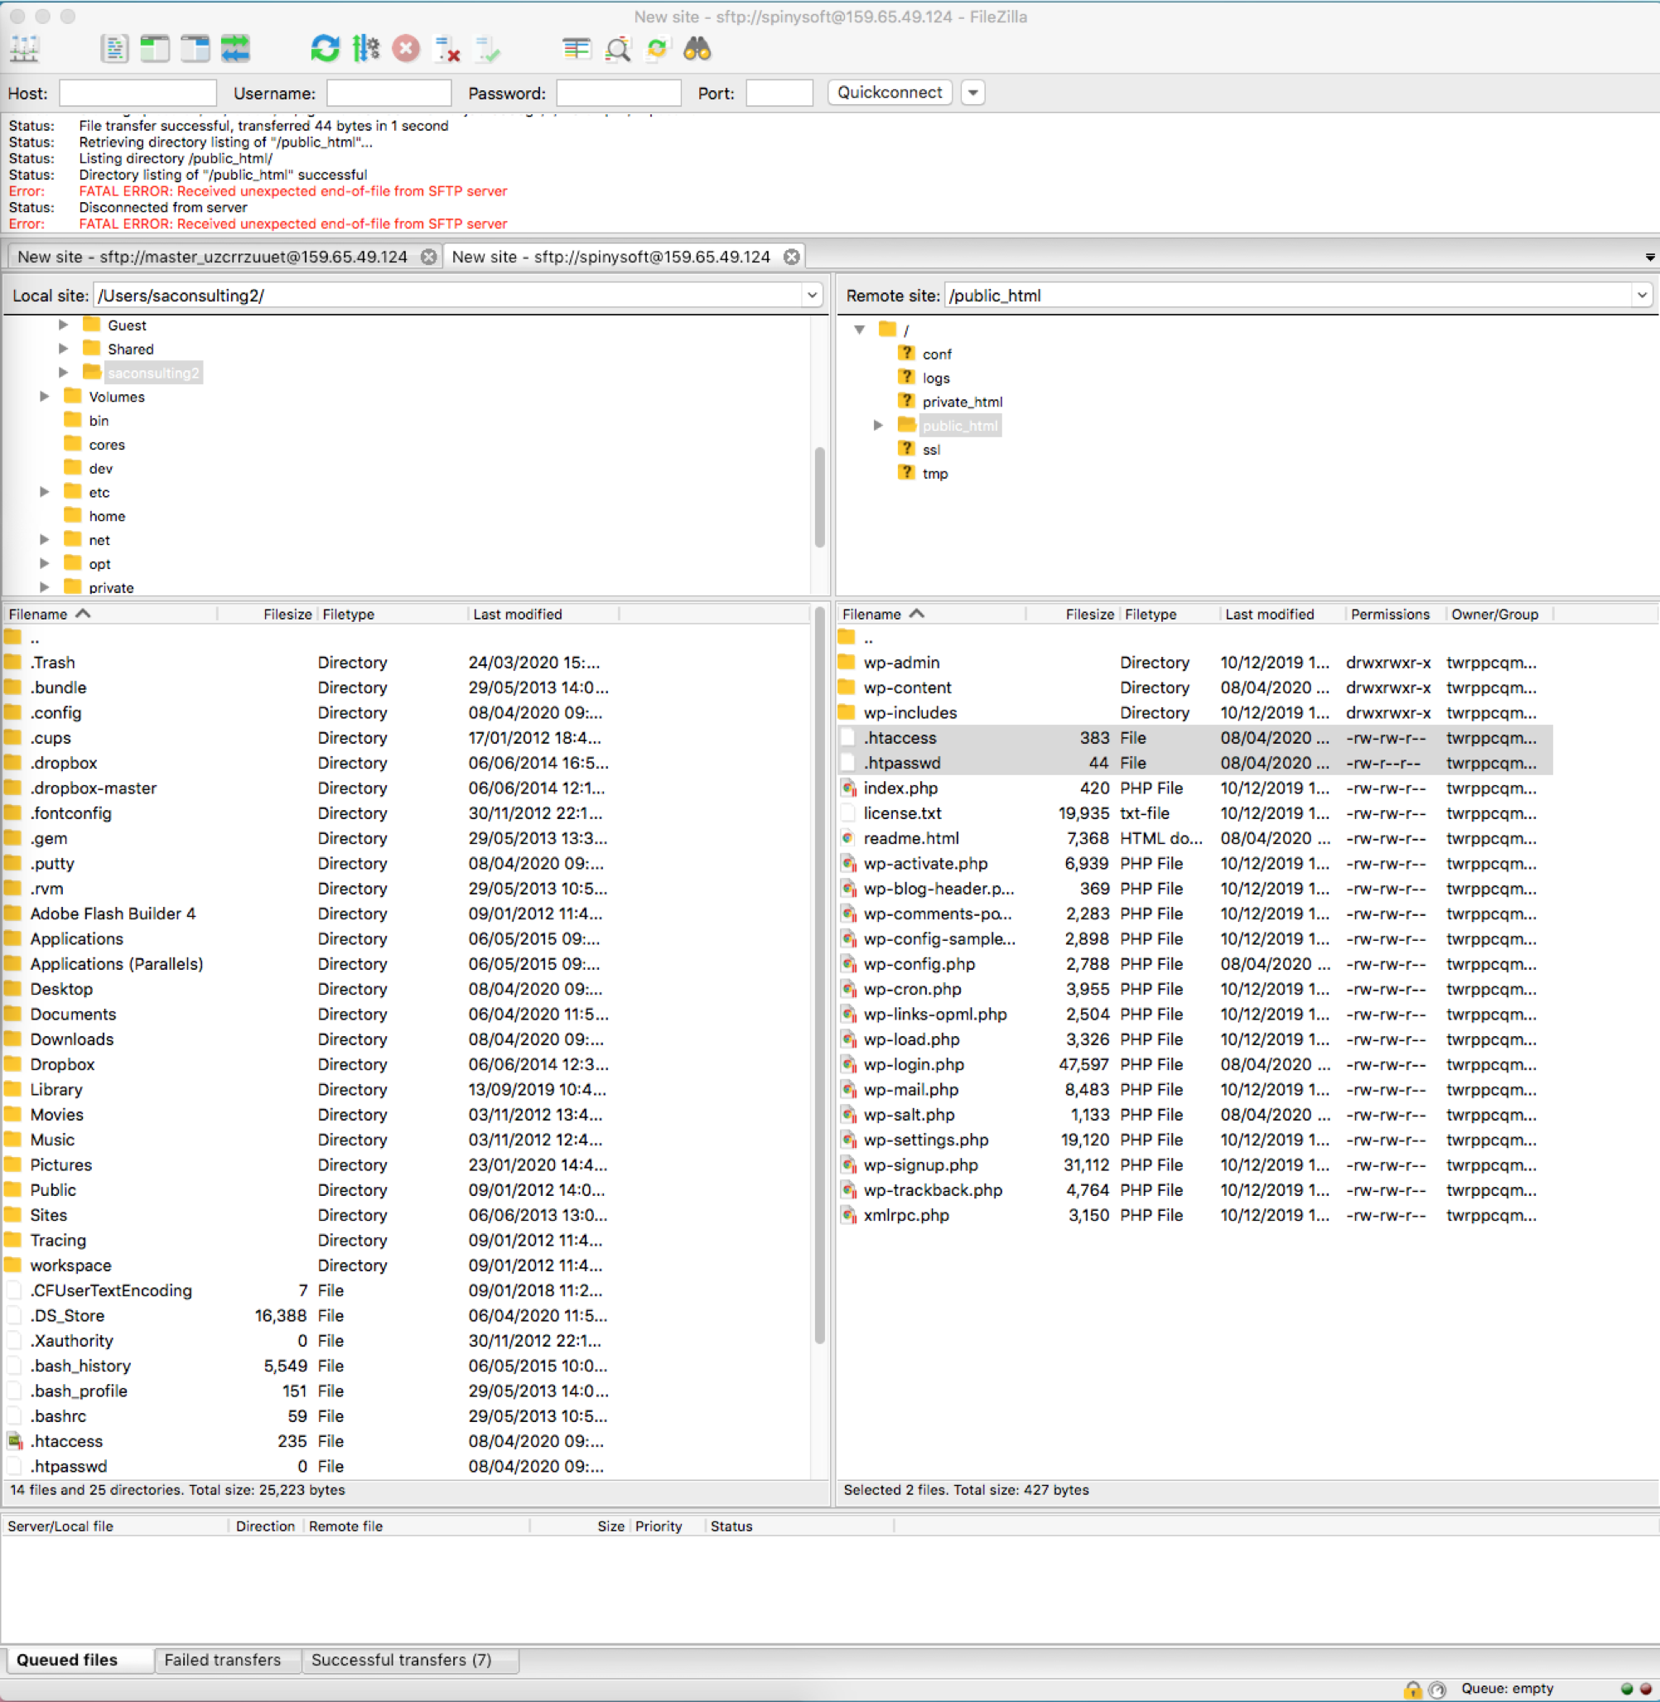Click the directory comparison icon
Viewport: 1660px width, 1702px height.
617,49
